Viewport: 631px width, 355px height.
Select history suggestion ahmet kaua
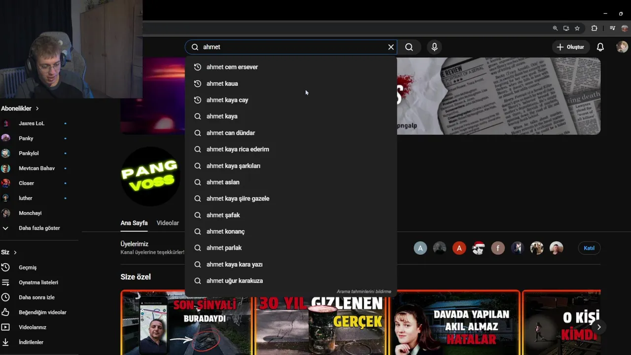(x=291, y=83)
